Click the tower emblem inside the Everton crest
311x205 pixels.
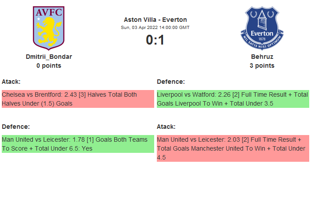[262, 20]
